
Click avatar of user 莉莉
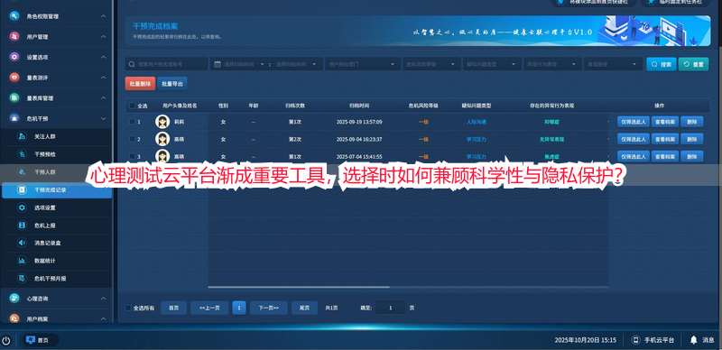162,122
